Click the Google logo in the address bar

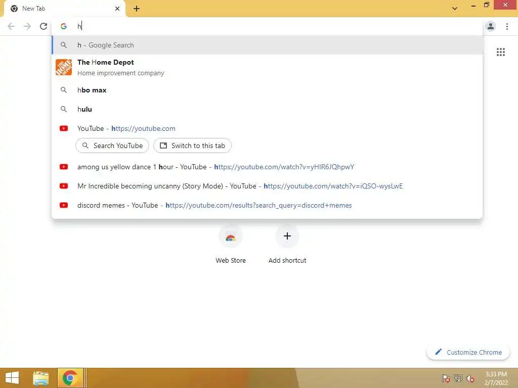point(63,26)
